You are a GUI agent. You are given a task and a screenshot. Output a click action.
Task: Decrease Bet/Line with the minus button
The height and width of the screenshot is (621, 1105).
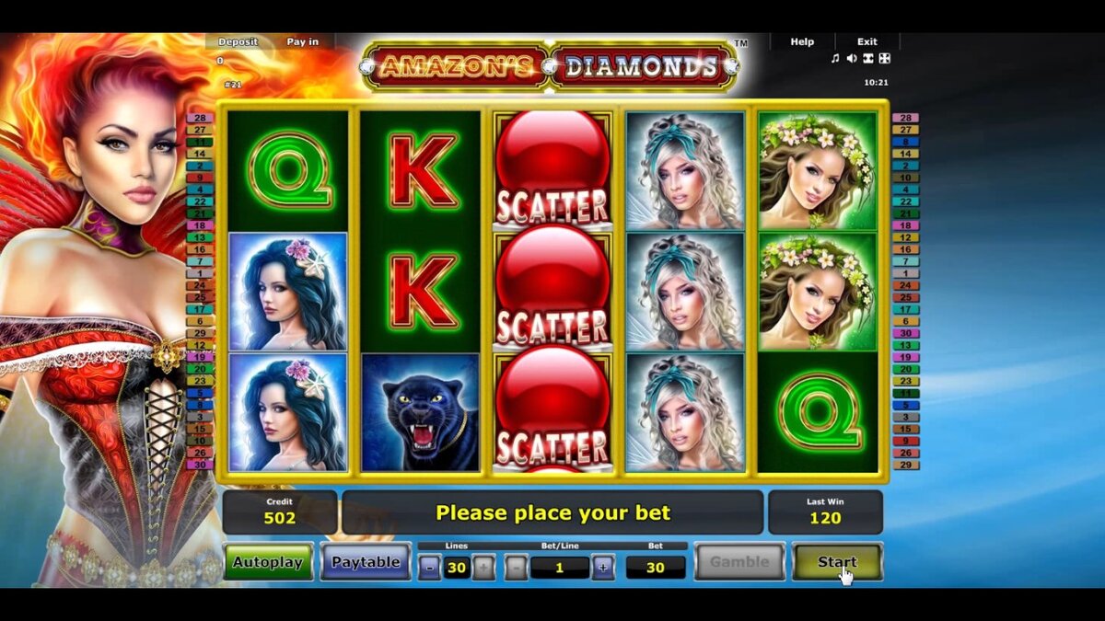[x=517, y=568]
